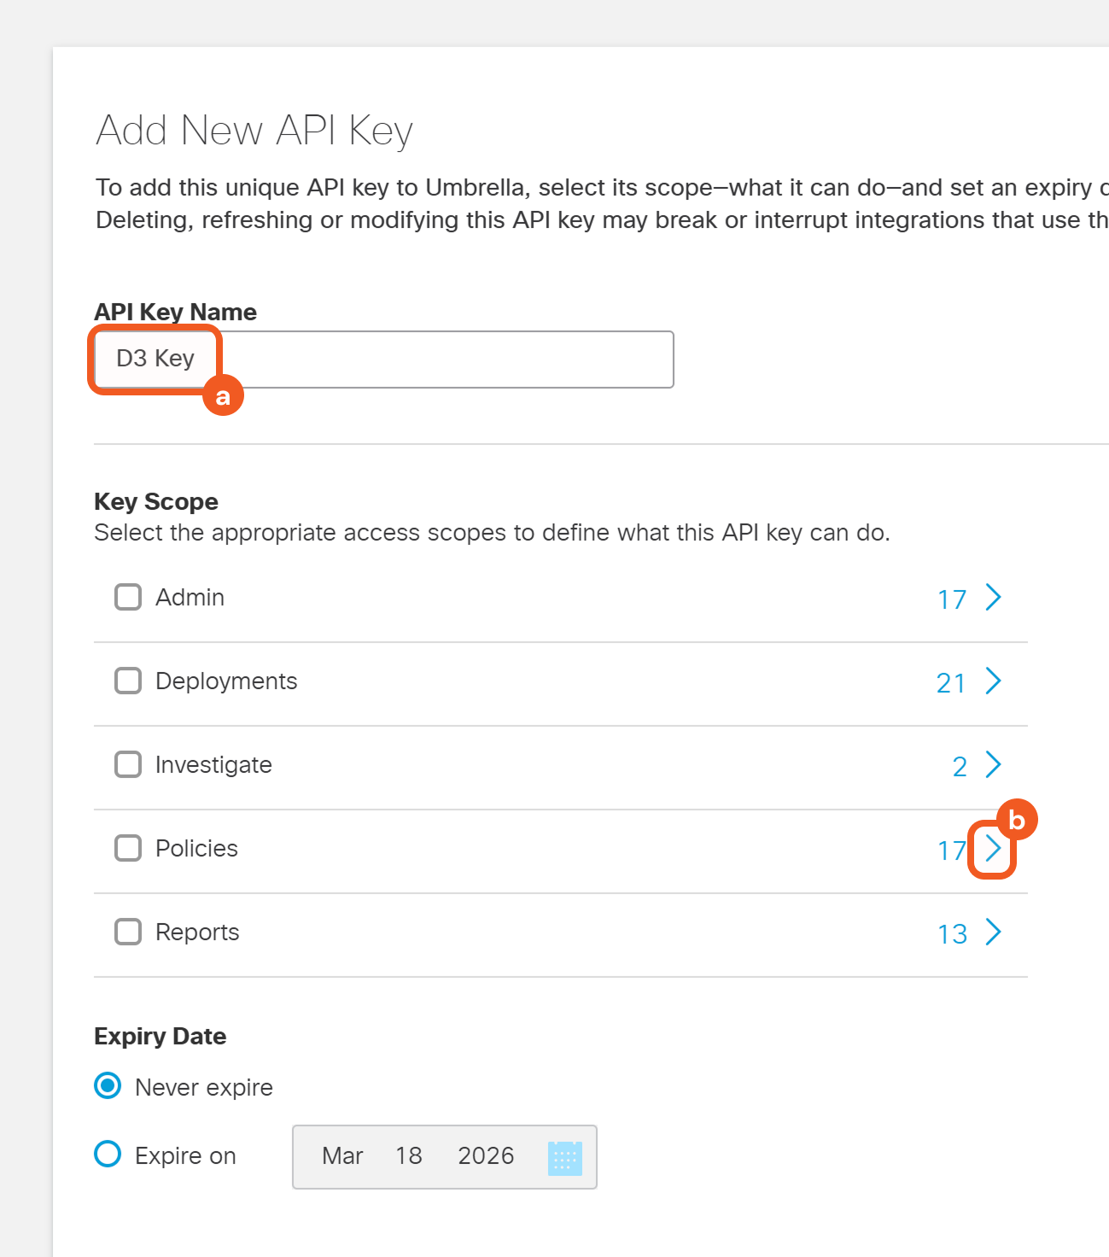The image size is (1109, 1257).
Task: Click the year value 2026 in expiry date
Action: tap(486, 1156)
